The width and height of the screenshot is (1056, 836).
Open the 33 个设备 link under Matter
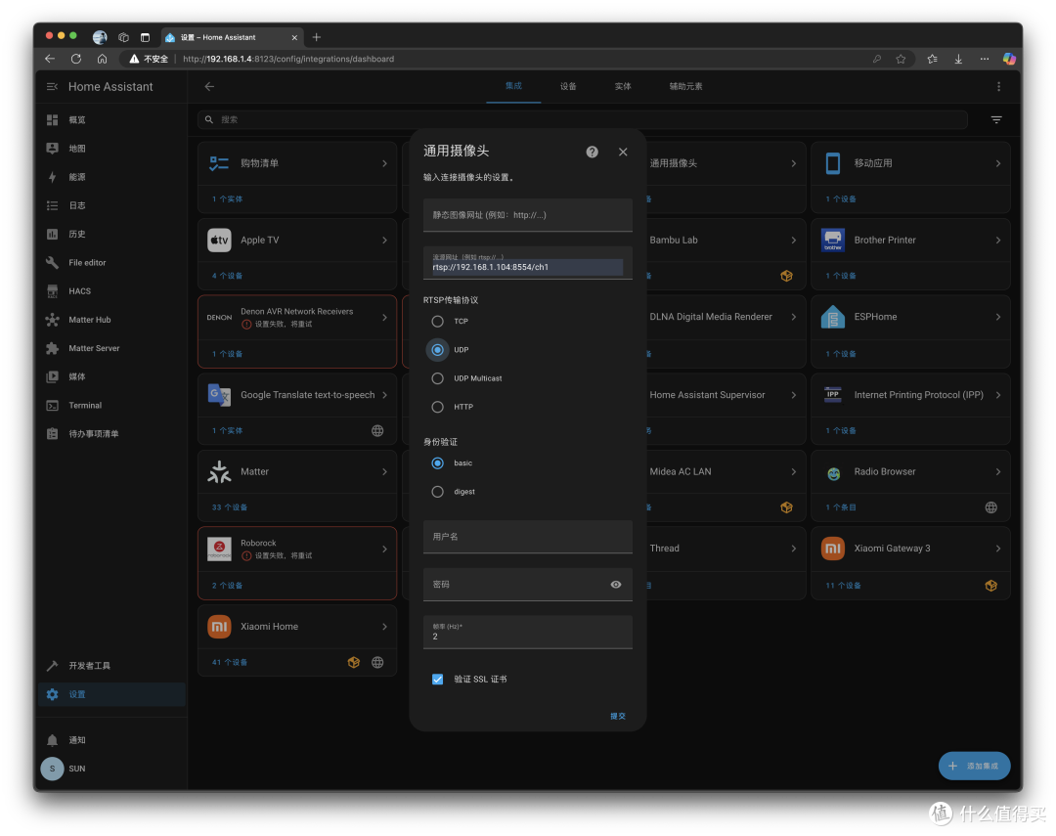click(230, 507)
